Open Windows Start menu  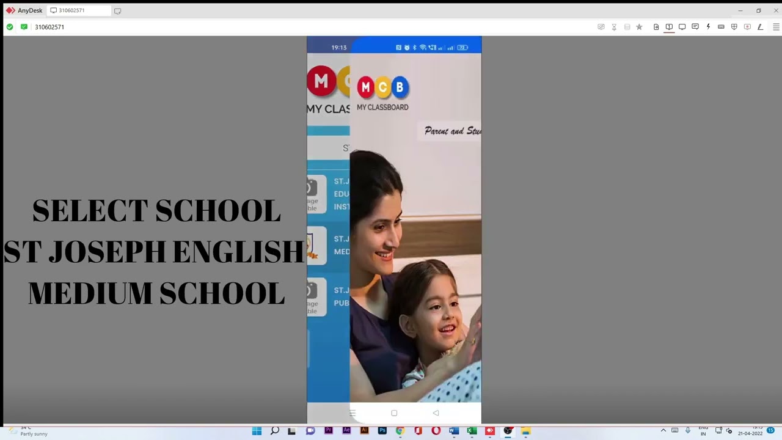coord(257,431)
